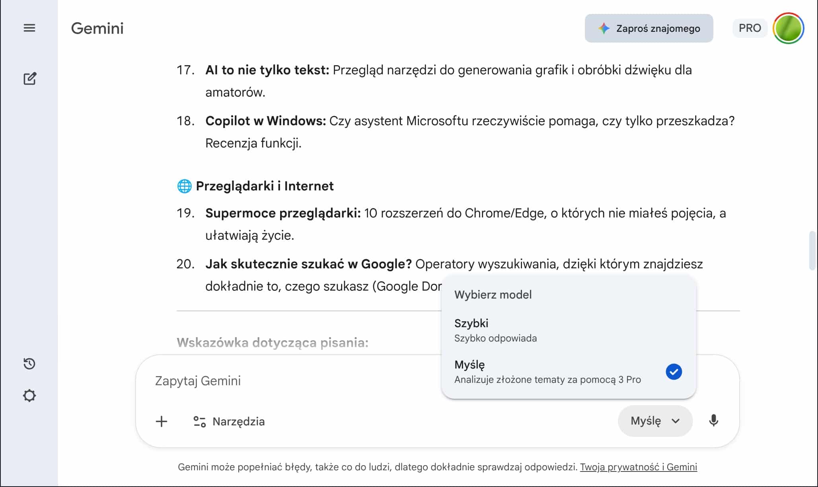Viewport: 818px width, 487px height.
Task: Open the account profile avatar
Action: click(788, 28)
